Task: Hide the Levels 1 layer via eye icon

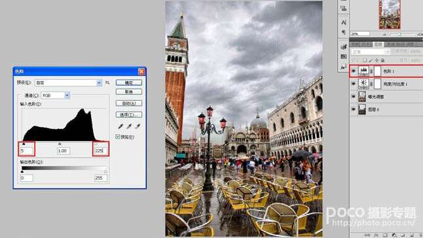Action: coord(354,71)
